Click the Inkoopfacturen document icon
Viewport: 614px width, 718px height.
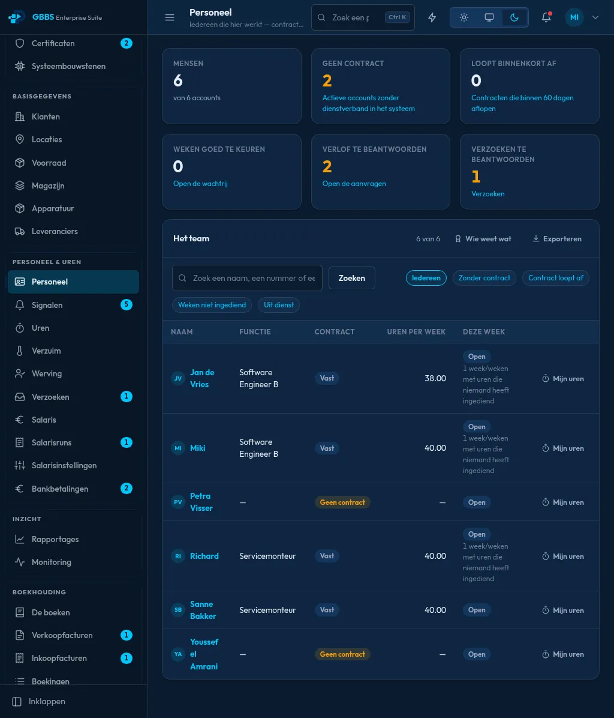click(20, 659)
